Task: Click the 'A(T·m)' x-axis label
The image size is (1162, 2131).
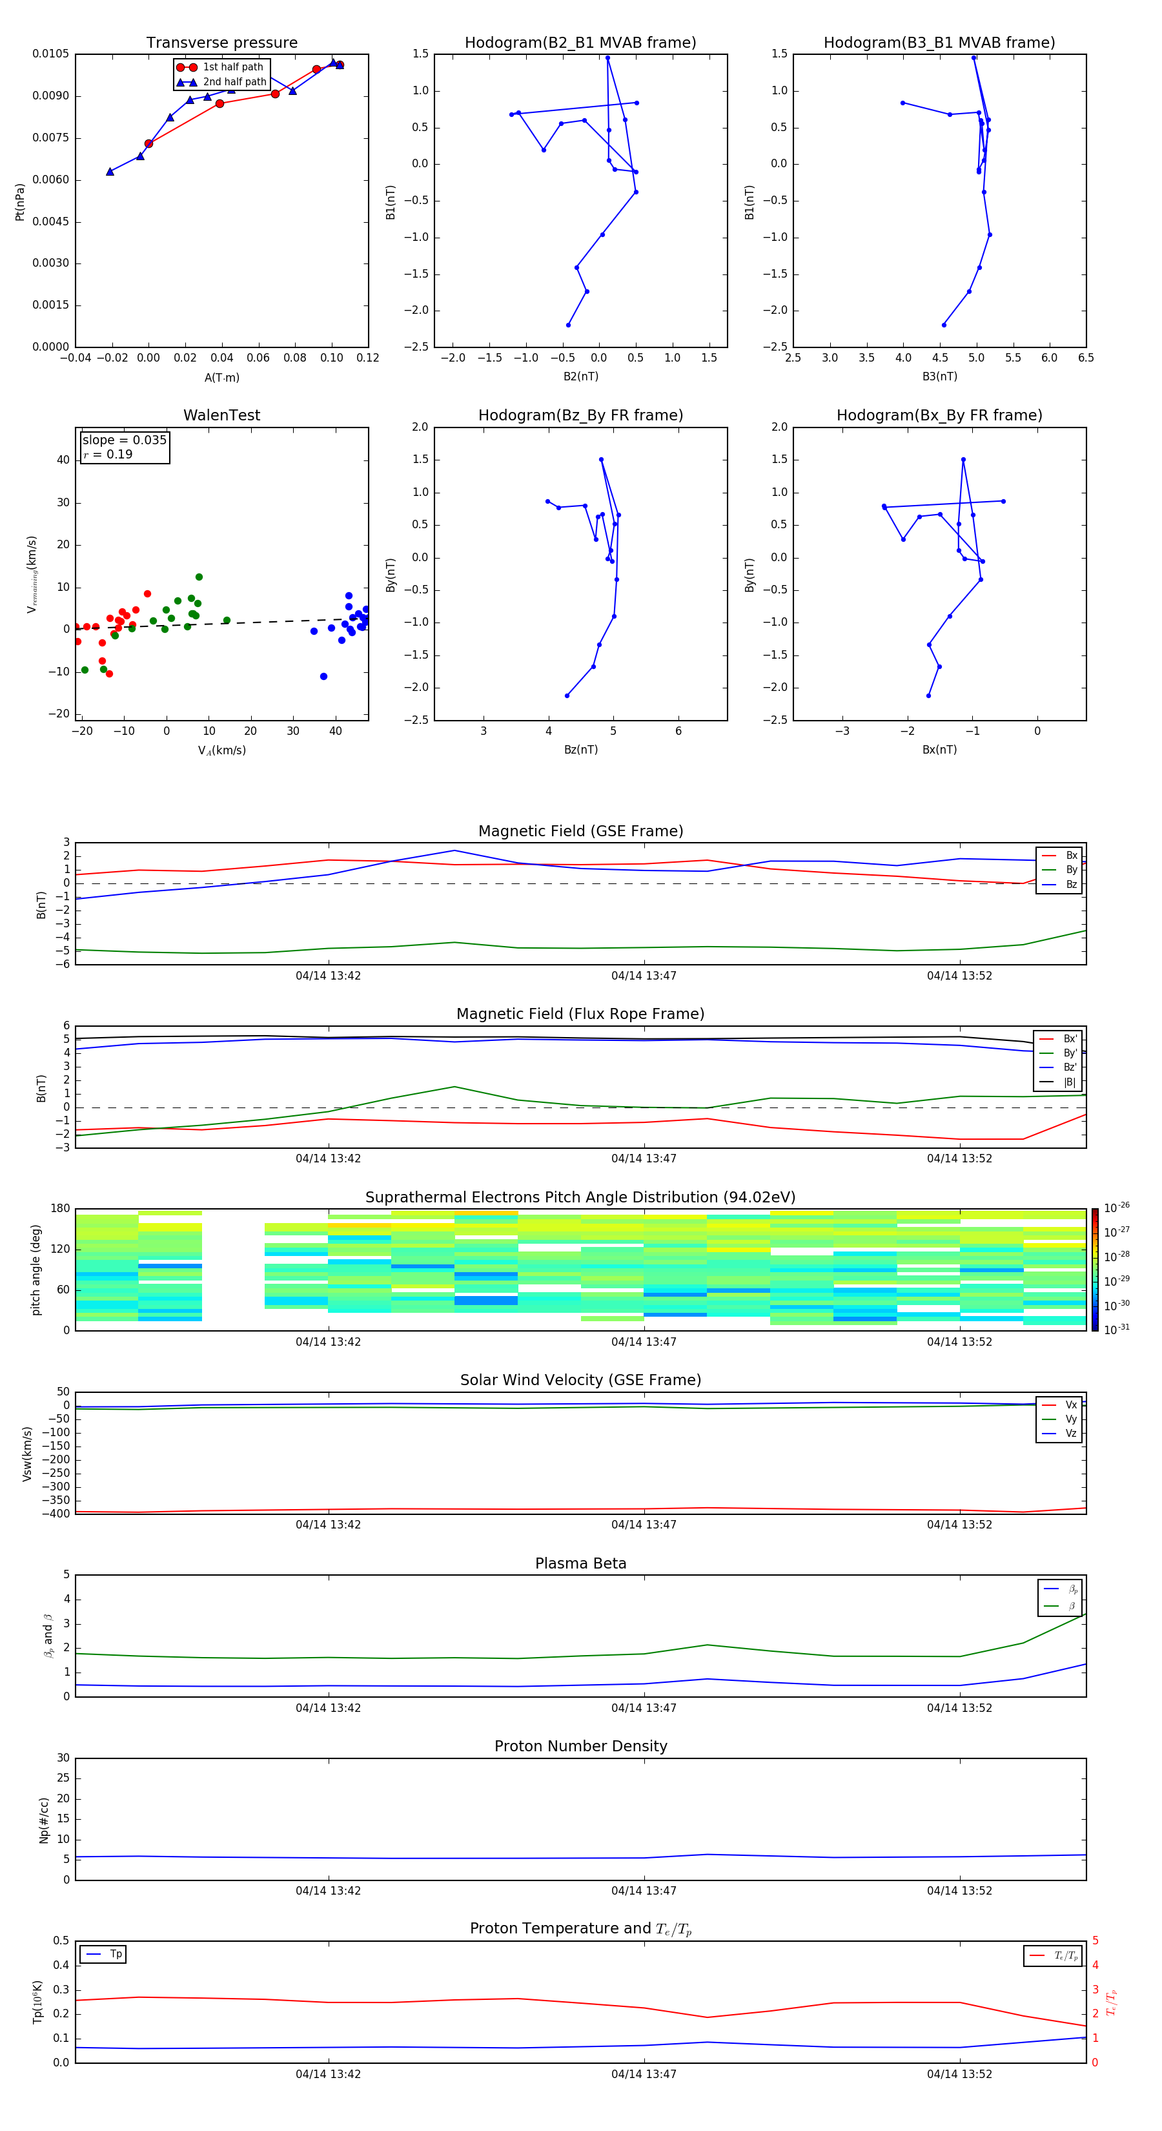Action: (x=221, y=378)
